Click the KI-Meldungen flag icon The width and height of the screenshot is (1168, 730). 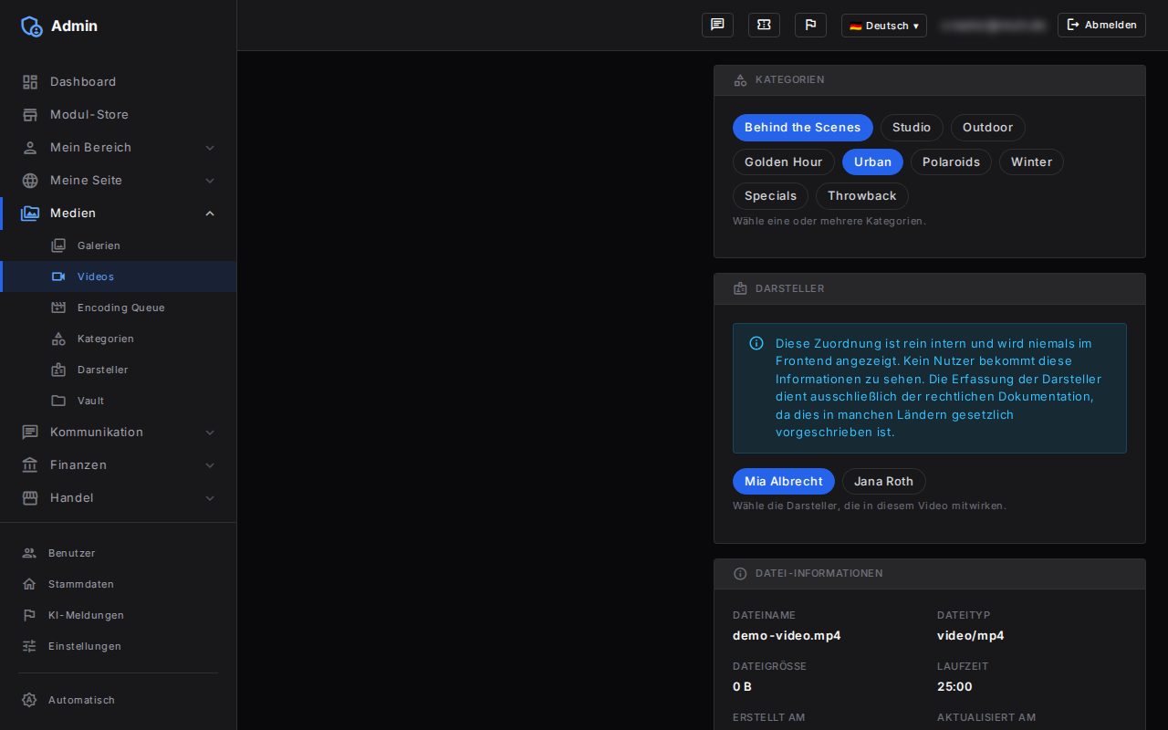click(29, 615)
